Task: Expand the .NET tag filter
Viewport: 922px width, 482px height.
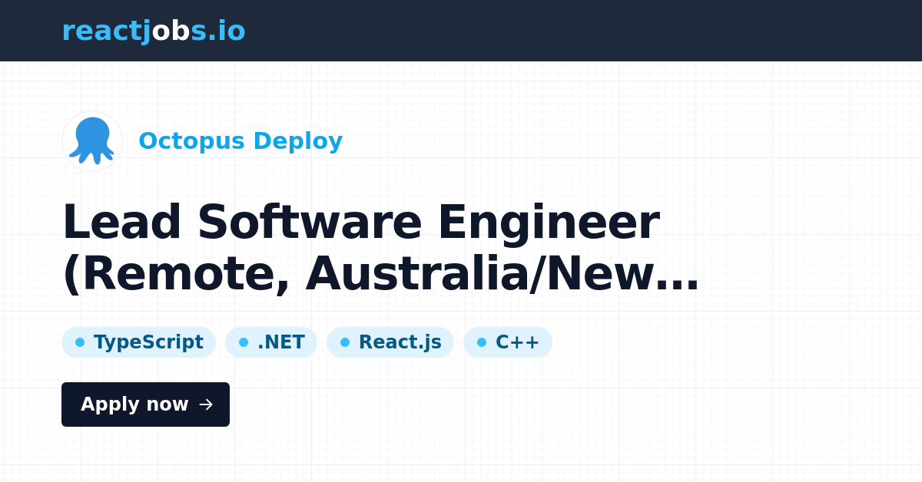Action: pos(270,342)
